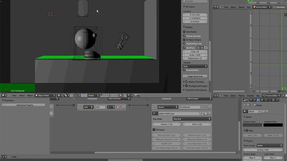Screen dimensions: 287x161
Task: Open the F-Curve Editor mode selector
Action: pyautogui.click(x=271, y=95)
